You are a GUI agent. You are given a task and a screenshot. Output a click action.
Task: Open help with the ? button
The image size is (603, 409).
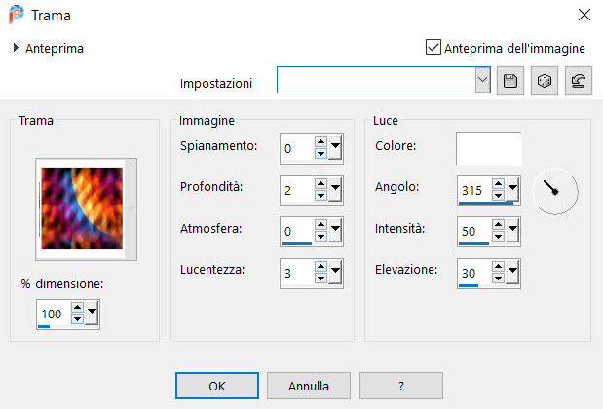(401, 386)
